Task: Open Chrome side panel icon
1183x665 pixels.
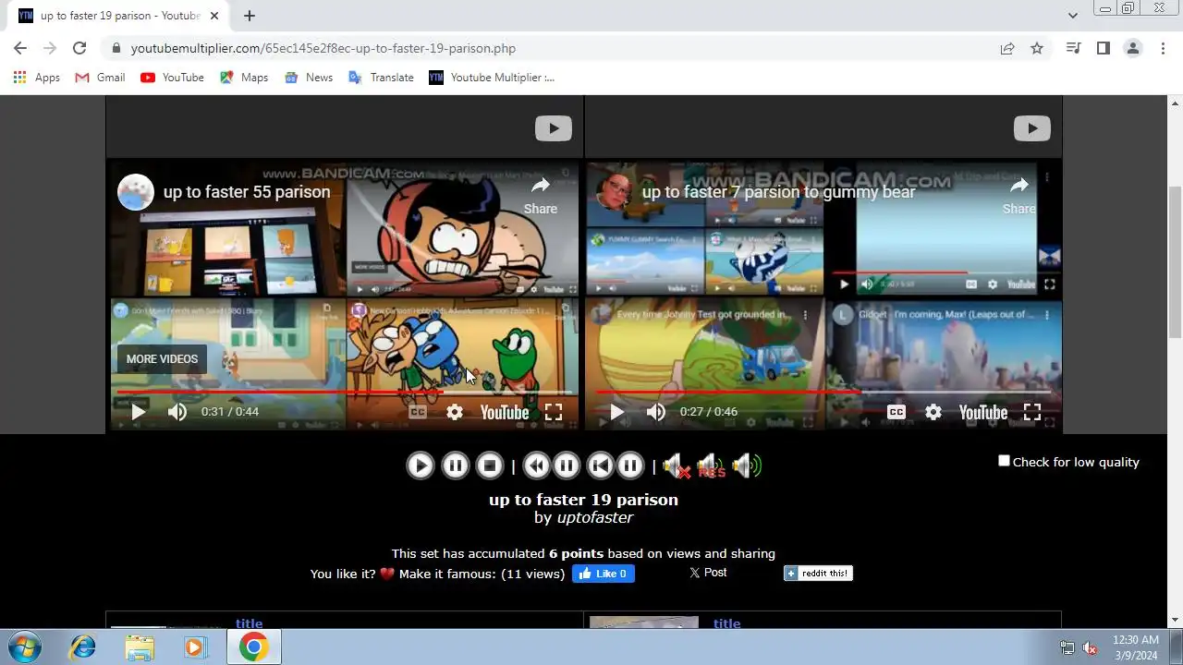Action: tap(1103, 48)
